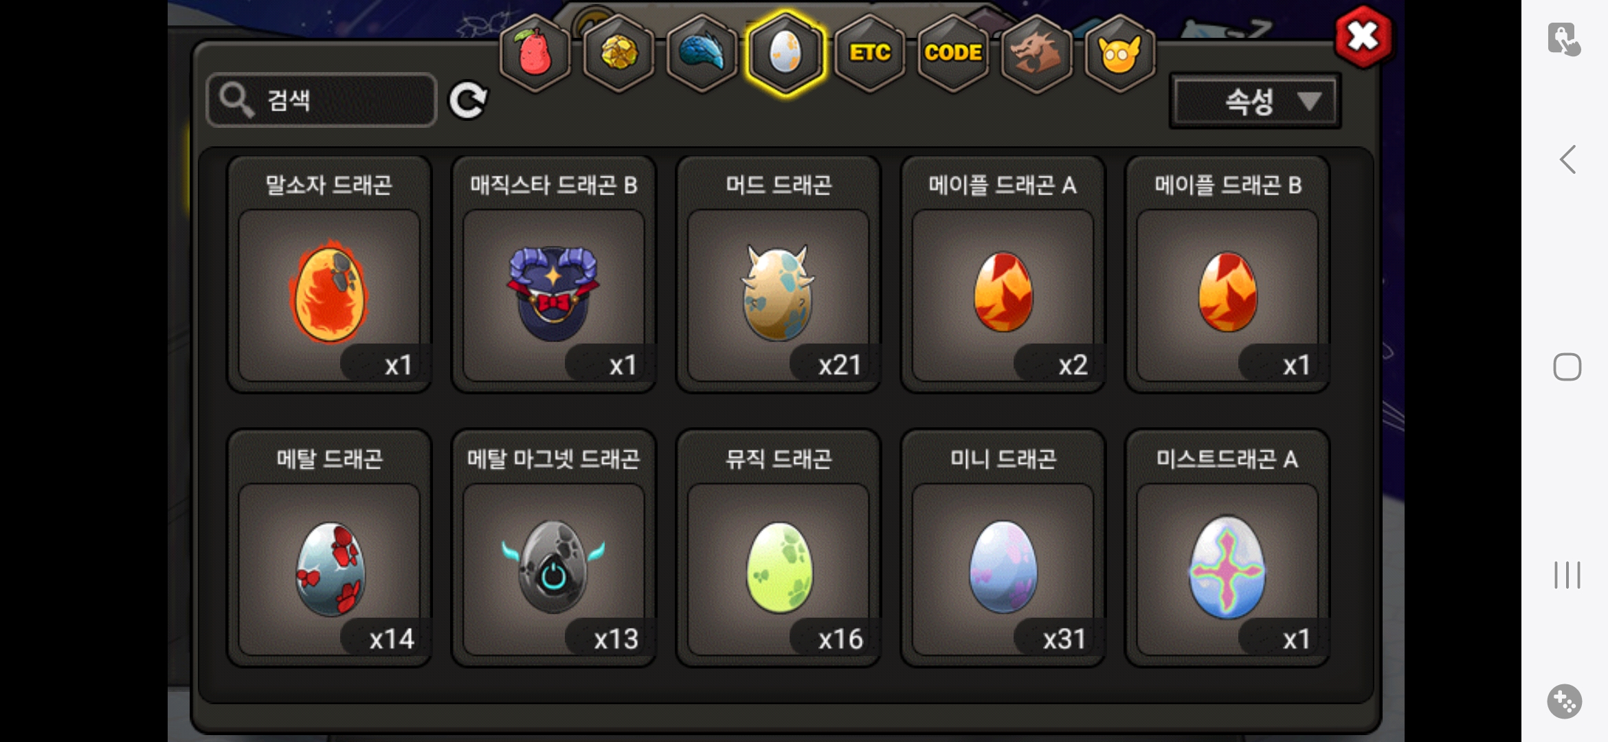The height and width of the screenshot is (742, 1608).
Task: Choose the 매직스타 드래곤 B egg
Action: (x=554, y=275)
